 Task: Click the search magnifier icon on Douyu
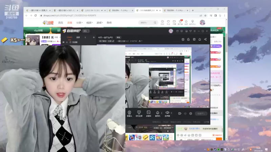pos(155,23)
